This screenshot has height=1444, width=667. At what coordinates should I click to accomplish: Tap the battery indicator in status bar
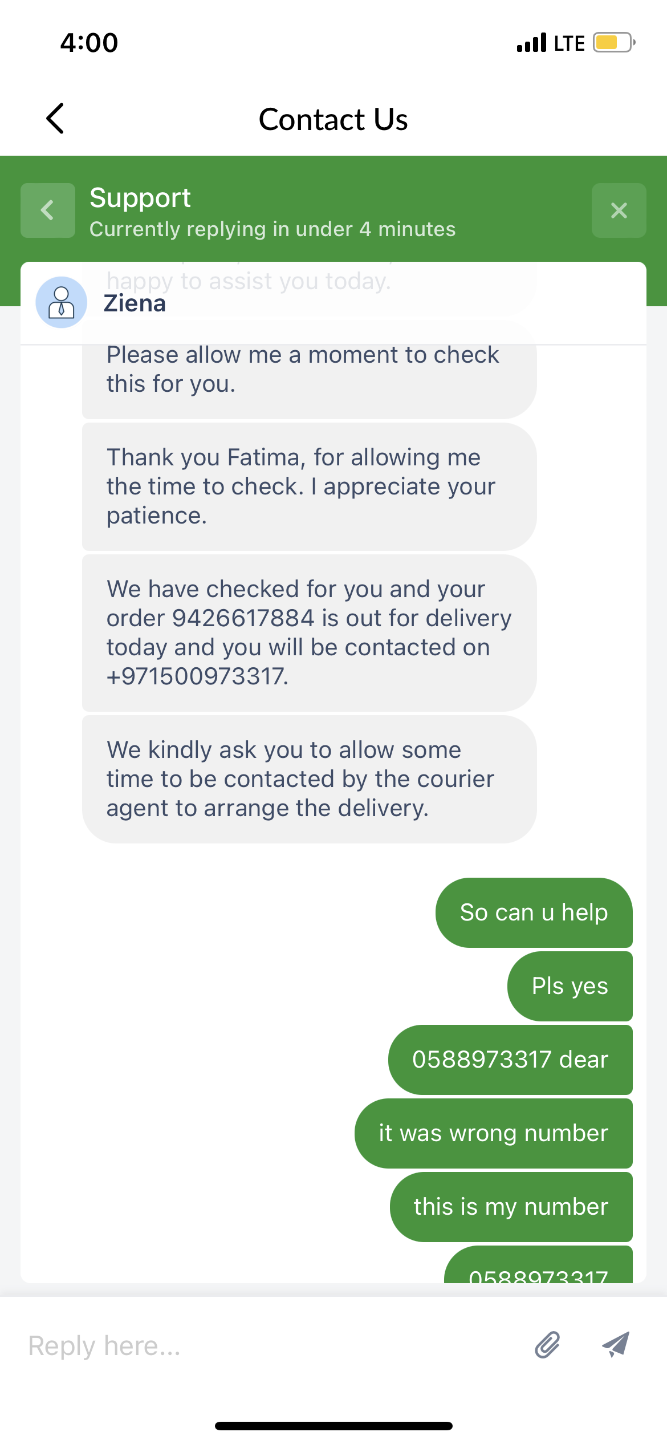(613, 43)
